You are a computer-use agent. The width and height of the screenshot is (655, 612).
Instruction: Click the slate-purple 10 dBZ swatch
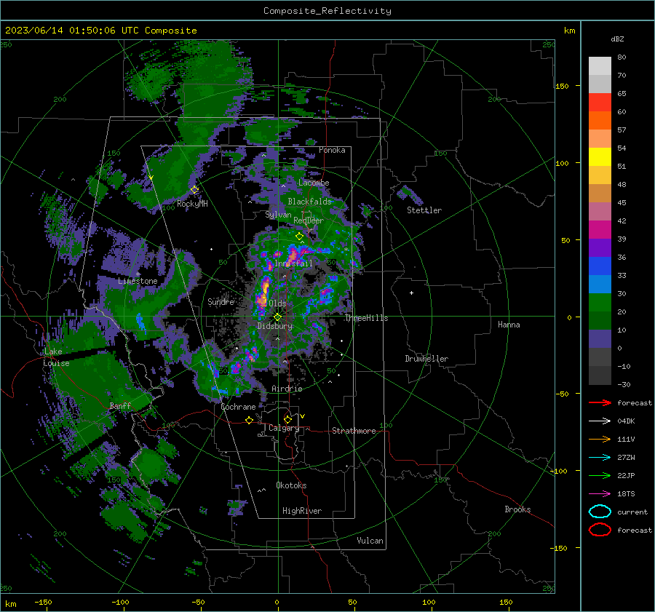600,338
